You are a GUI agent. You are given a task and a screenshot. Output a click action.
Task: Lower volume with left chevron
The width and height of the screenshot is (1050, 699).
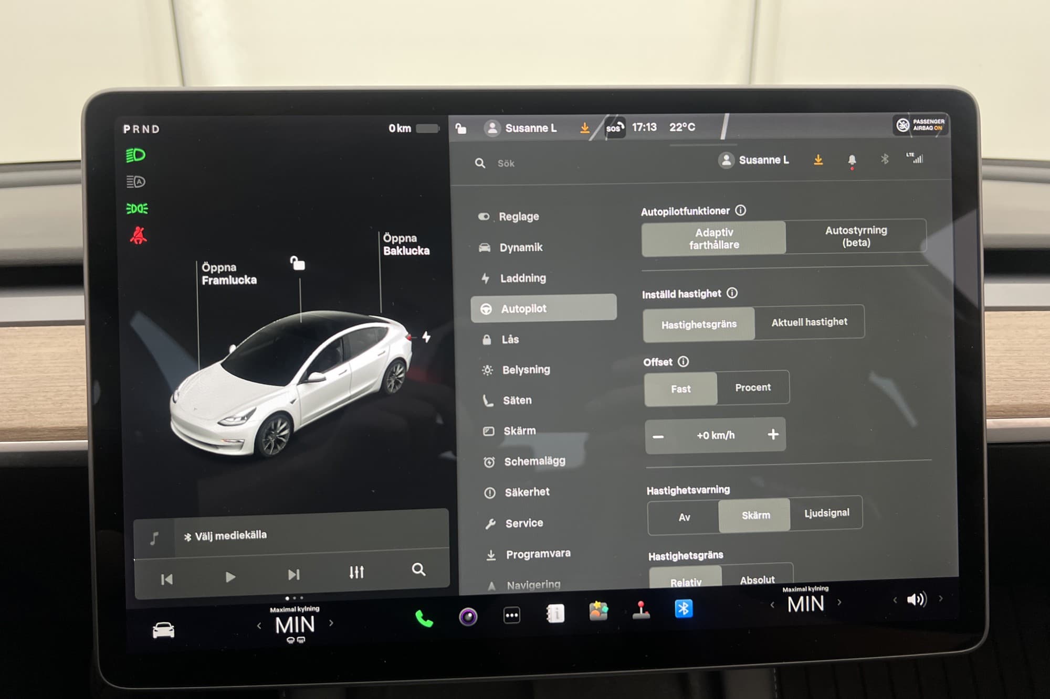pos(895,600)
